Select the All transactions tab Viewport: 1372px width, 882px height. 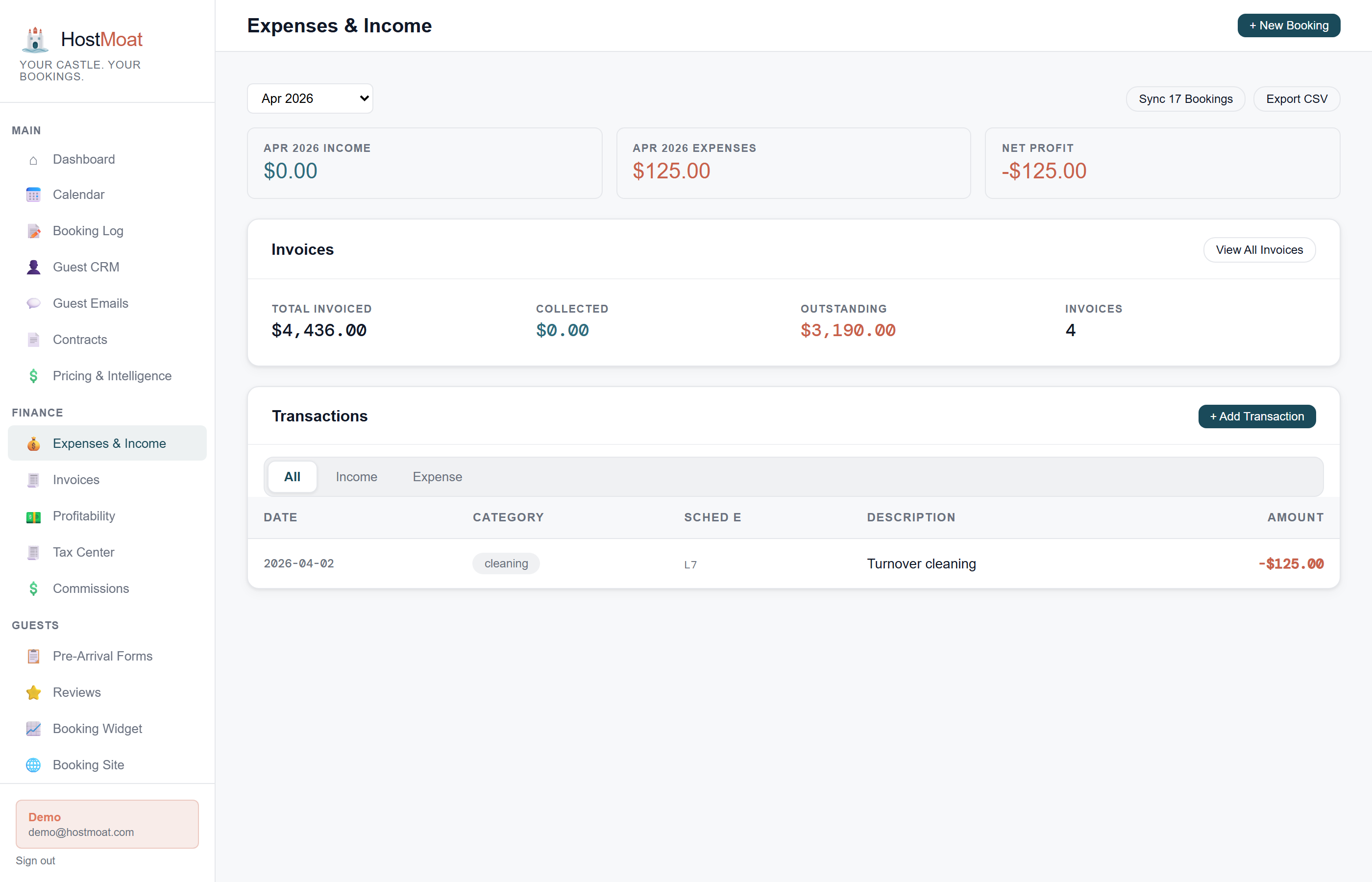pos(292,476)
